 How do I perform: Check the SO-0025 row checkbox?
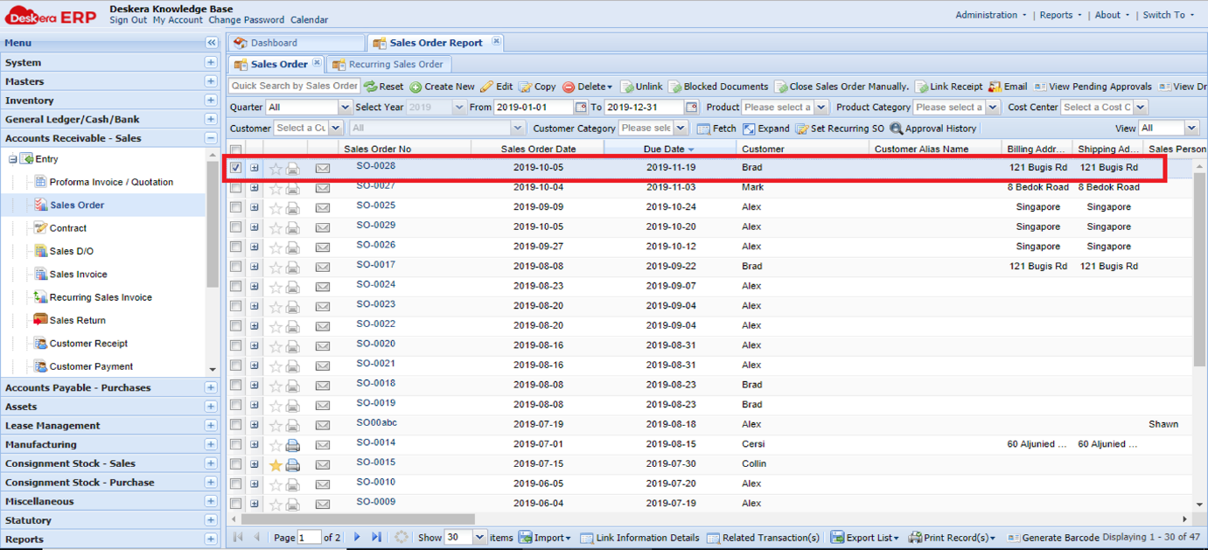click(236, 207)
